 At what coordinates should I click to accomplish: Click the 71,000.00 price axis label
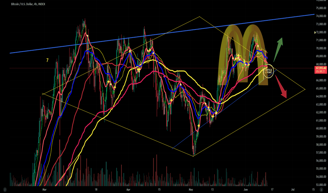pyautogui.click(x=321, y=40)
